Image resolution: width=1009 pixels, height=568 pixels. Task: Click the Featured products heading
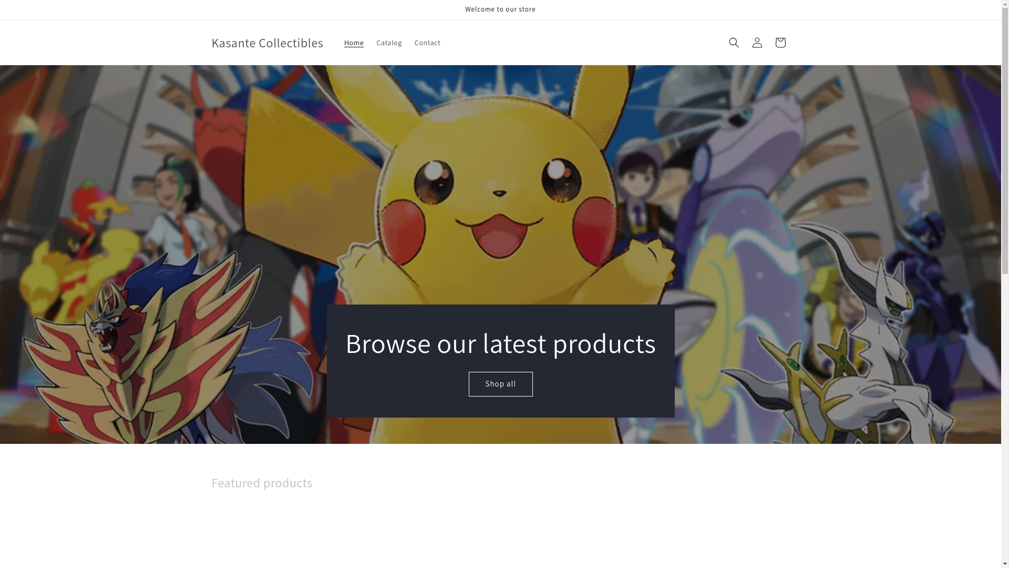pos(262,483)
